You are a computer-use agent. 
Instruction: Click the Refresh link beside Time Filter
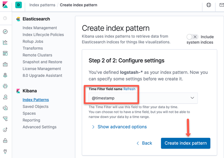coord(130,89)
